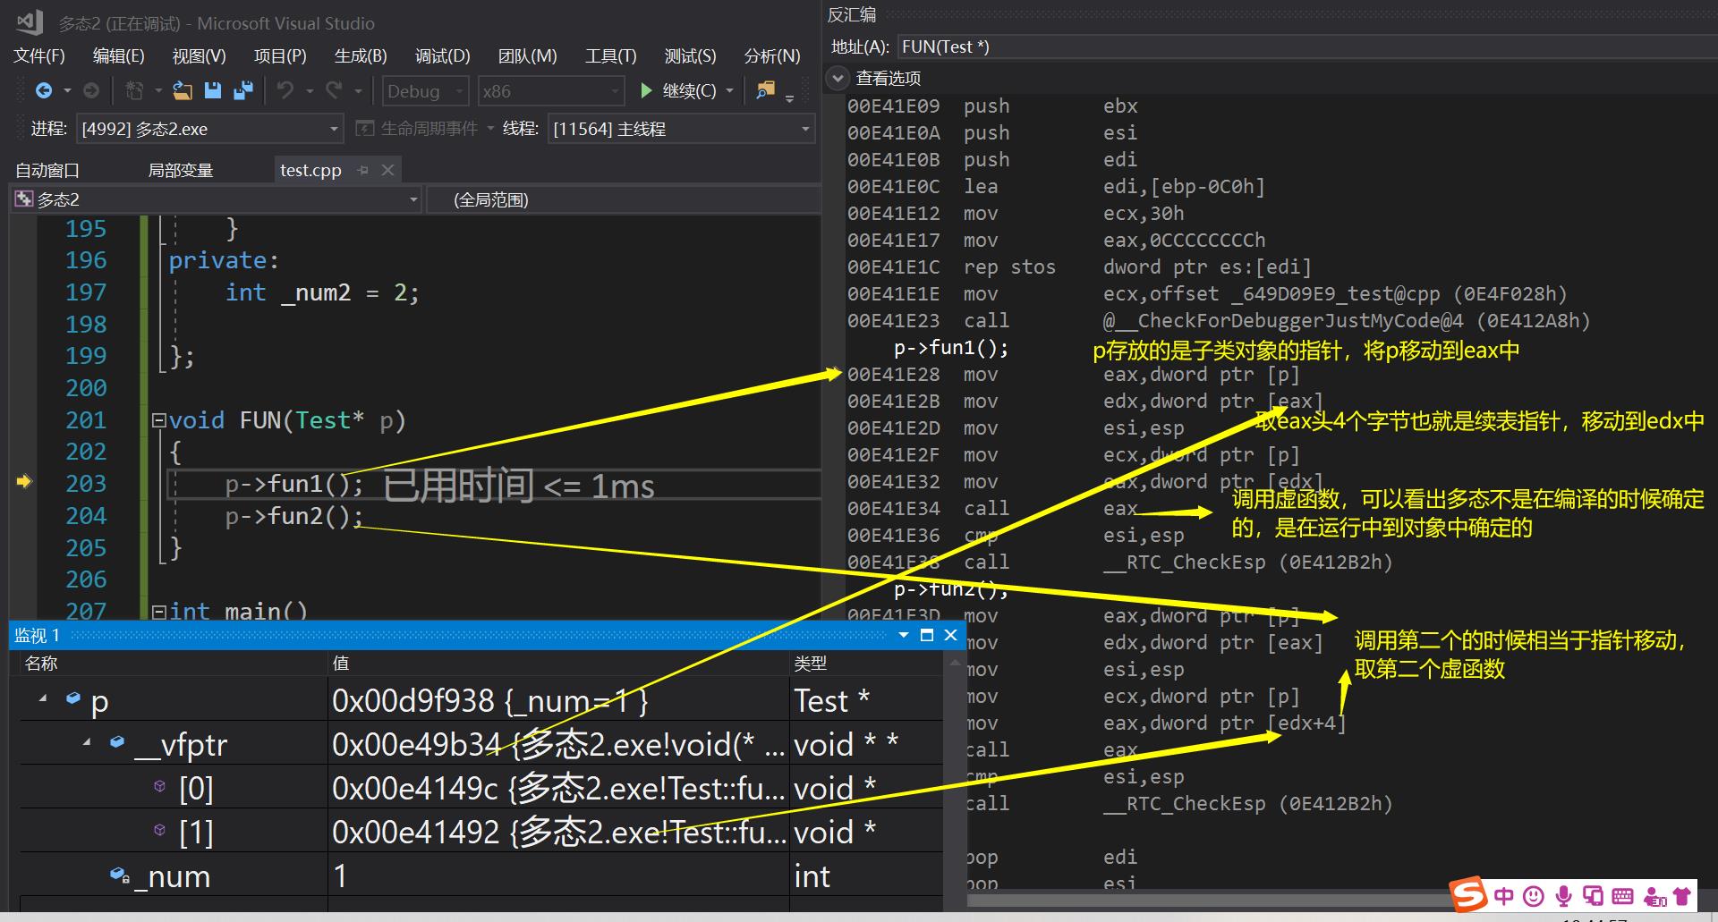
Task: Open the 调试(D) menu
Action: (x=442, y=55)
